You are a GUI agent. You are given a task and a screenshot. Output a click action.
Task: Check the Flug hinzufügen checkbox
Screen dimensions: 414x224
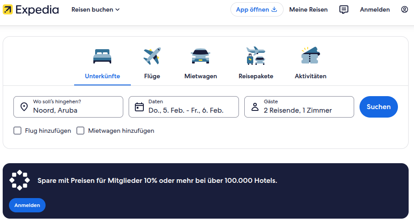(17, 131)
